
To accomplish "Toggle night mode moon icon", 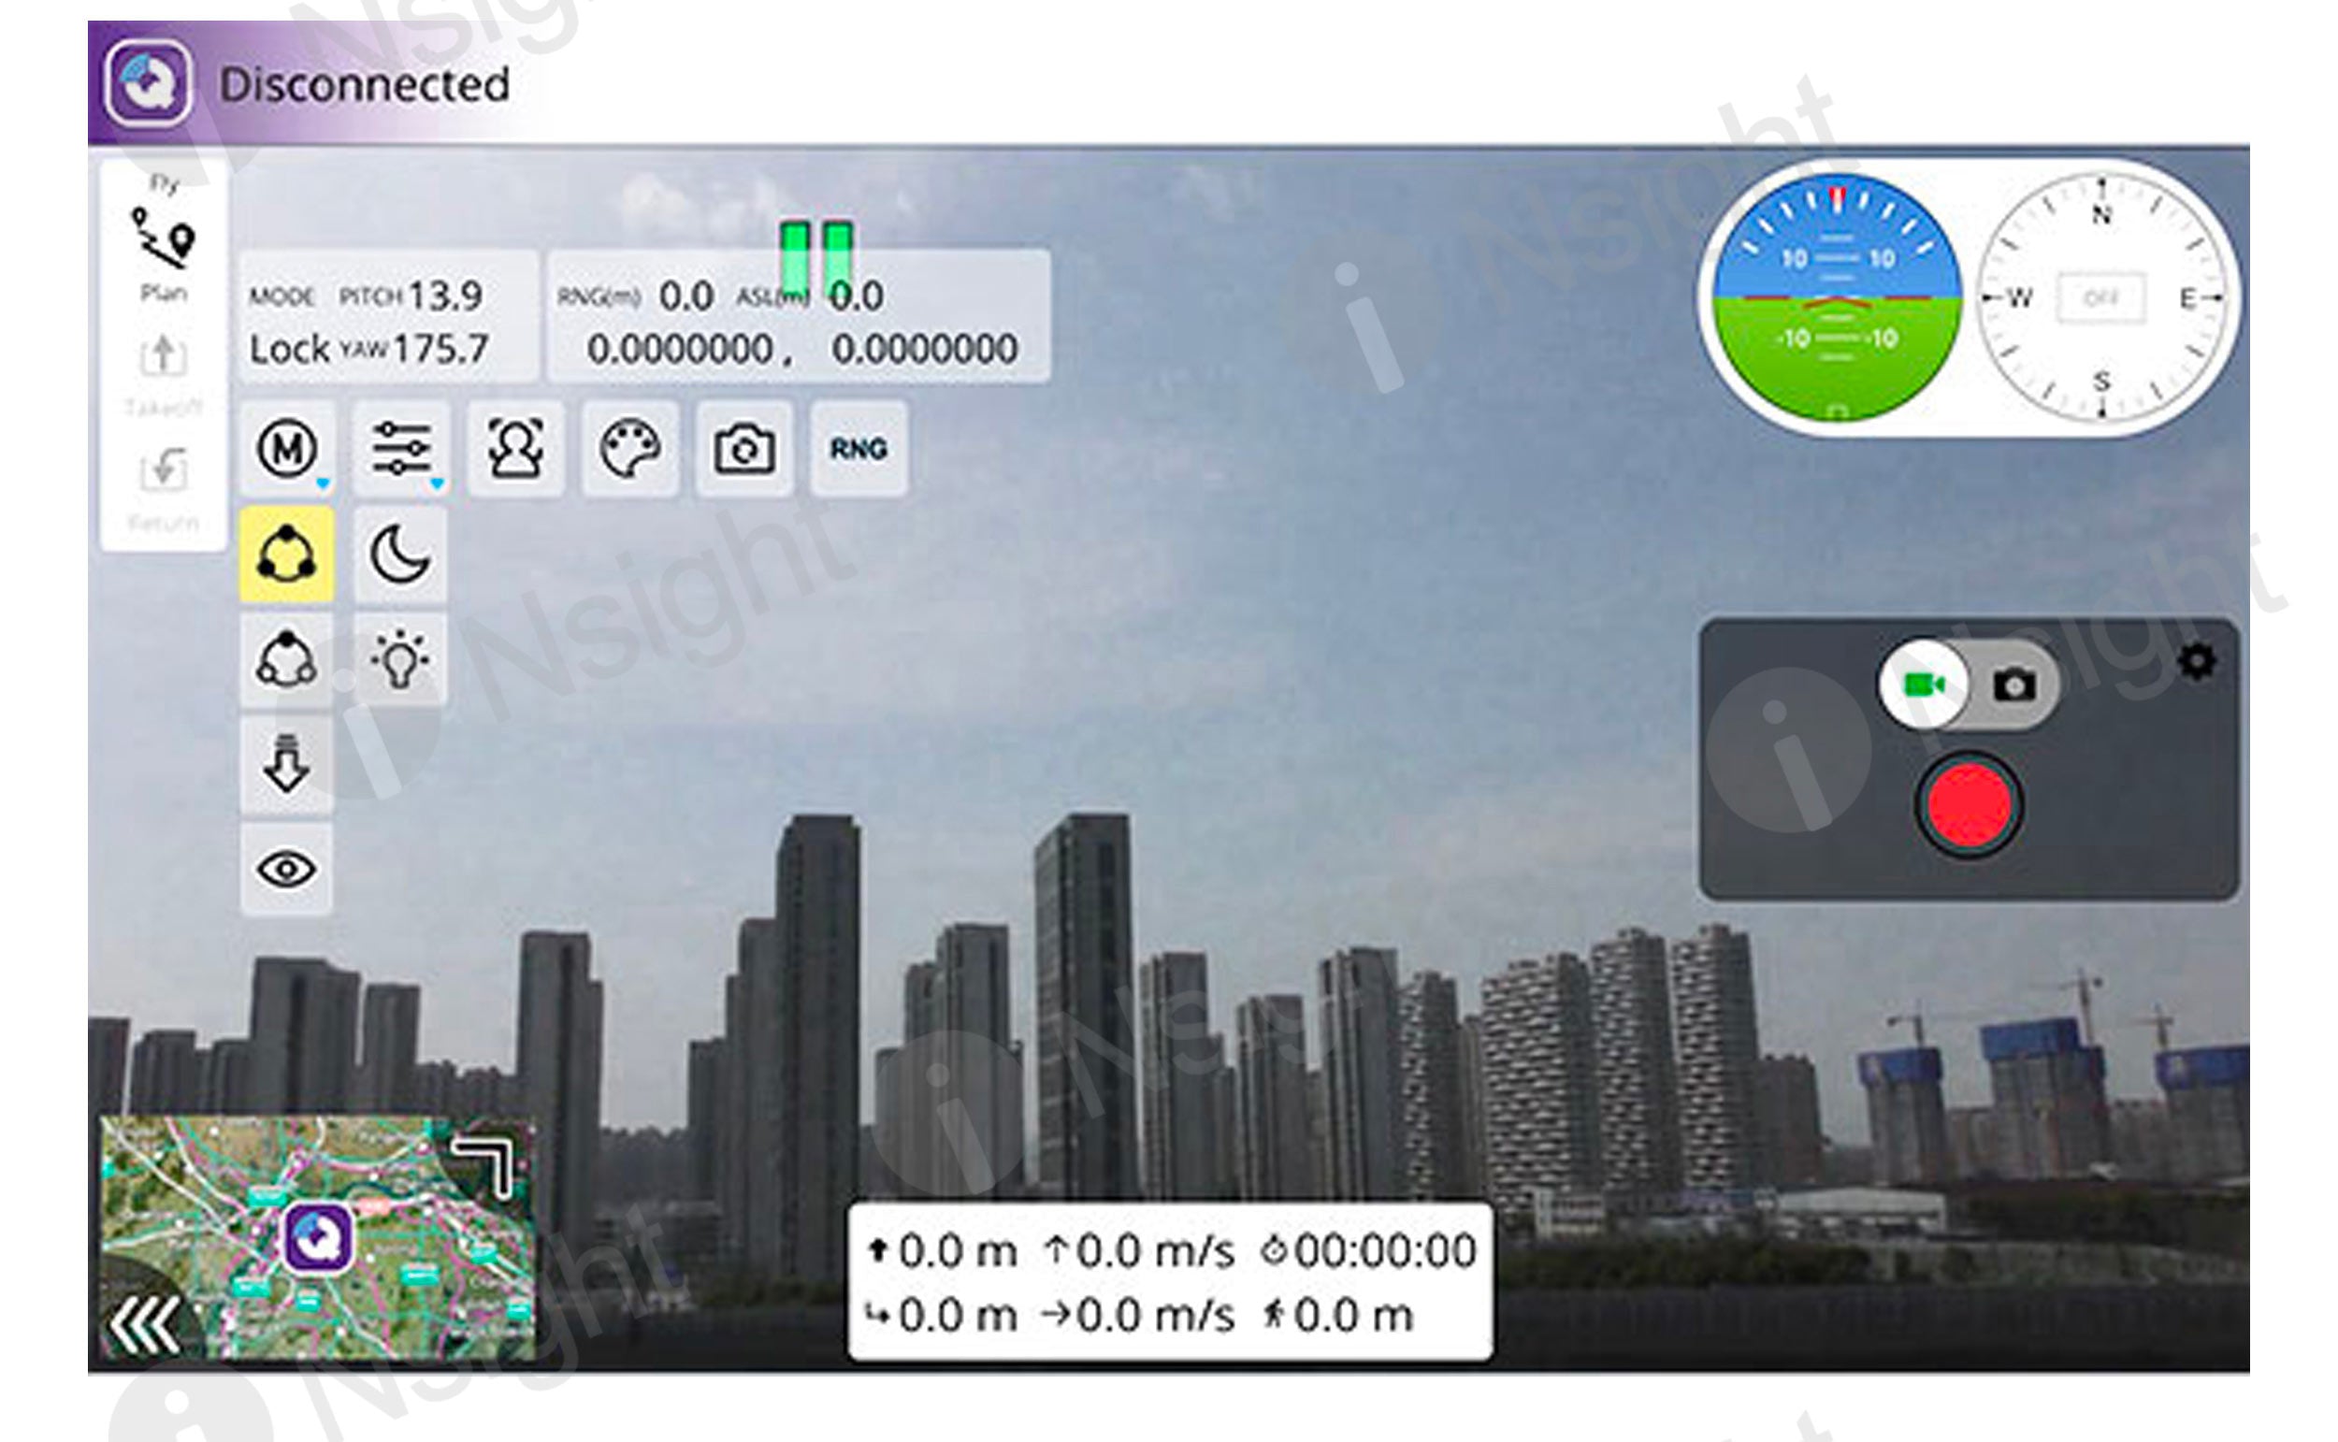I will (399, 555).
